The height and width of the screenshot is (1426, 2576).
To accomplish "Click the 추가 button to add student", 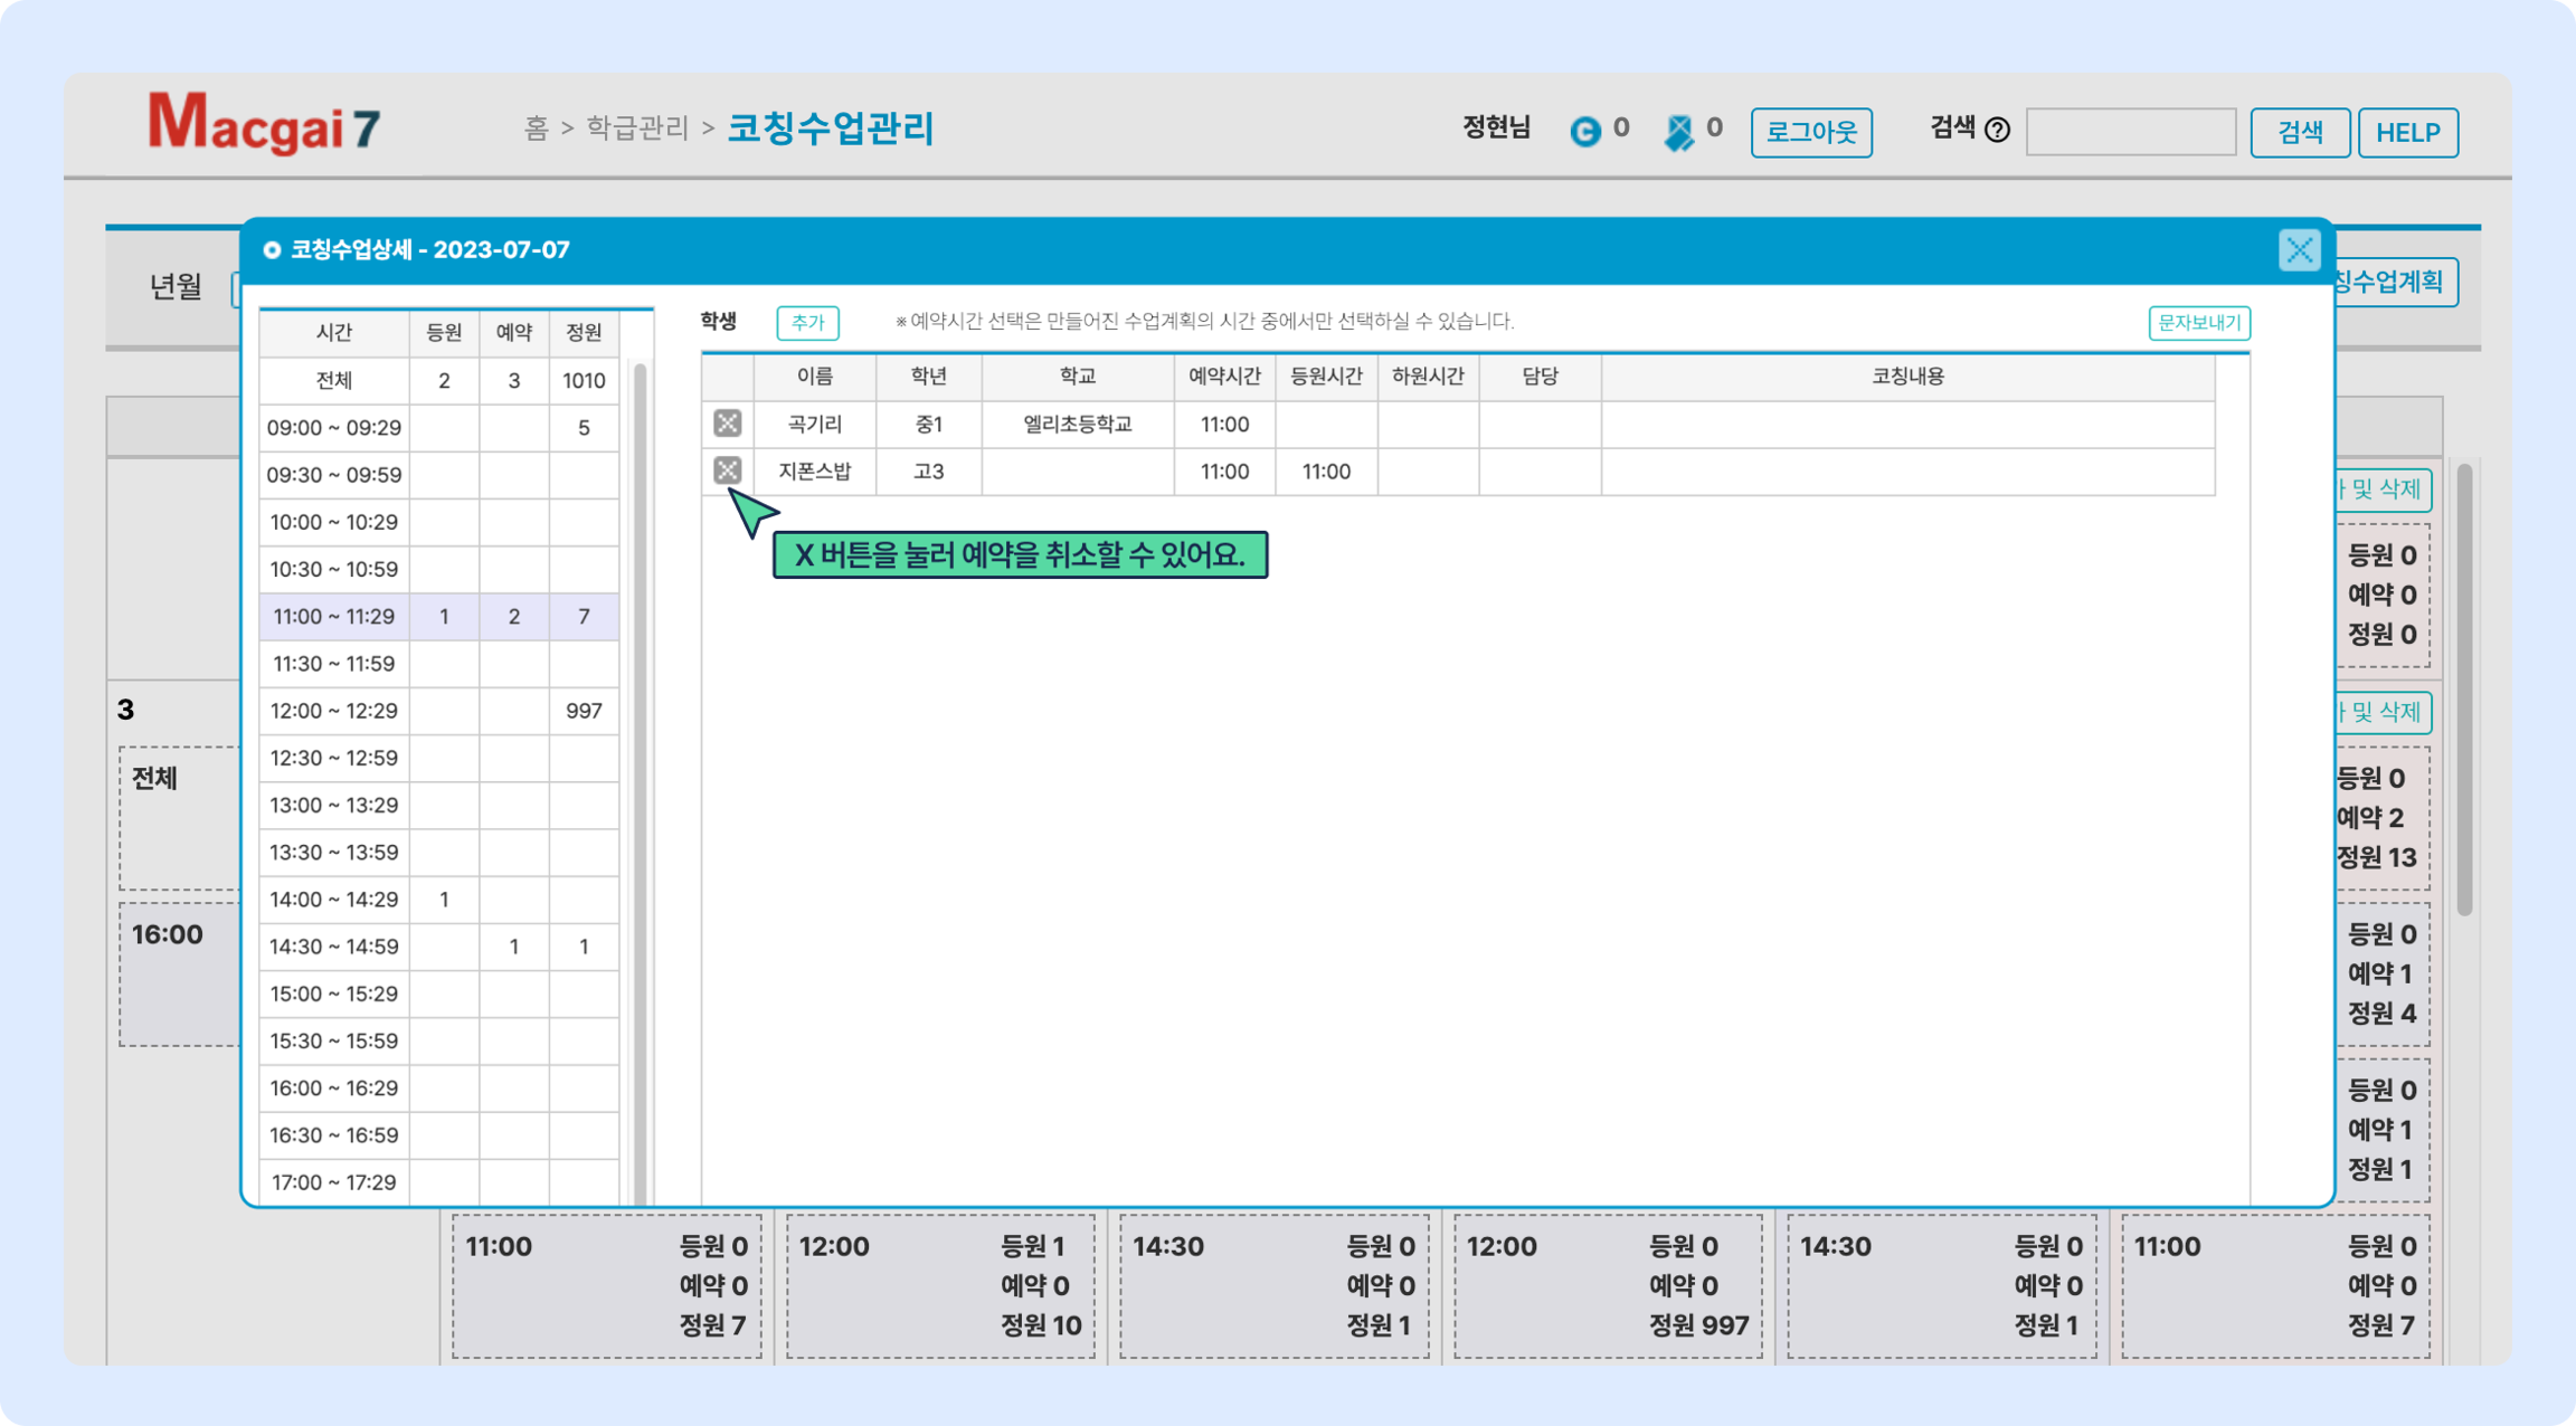I will point(807,323).
